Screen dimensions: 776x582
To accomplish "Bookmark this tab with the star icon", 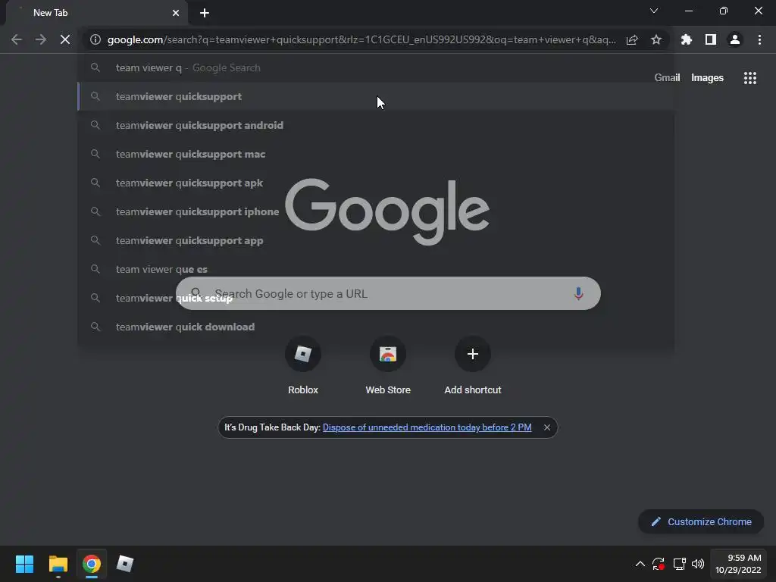I will tap(656, 39).
